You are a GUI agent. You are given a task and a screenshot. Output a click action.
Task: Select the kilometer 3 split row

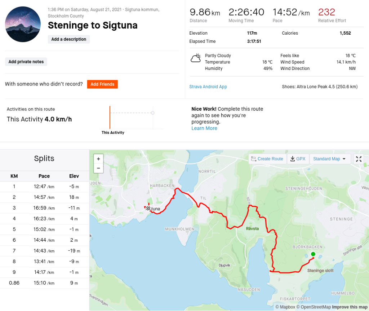(44, 208)
